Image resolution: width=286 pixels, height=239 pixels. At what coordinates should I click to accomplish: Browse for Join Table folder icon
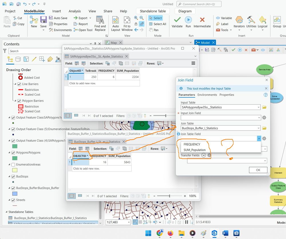(x=264, y=128)
